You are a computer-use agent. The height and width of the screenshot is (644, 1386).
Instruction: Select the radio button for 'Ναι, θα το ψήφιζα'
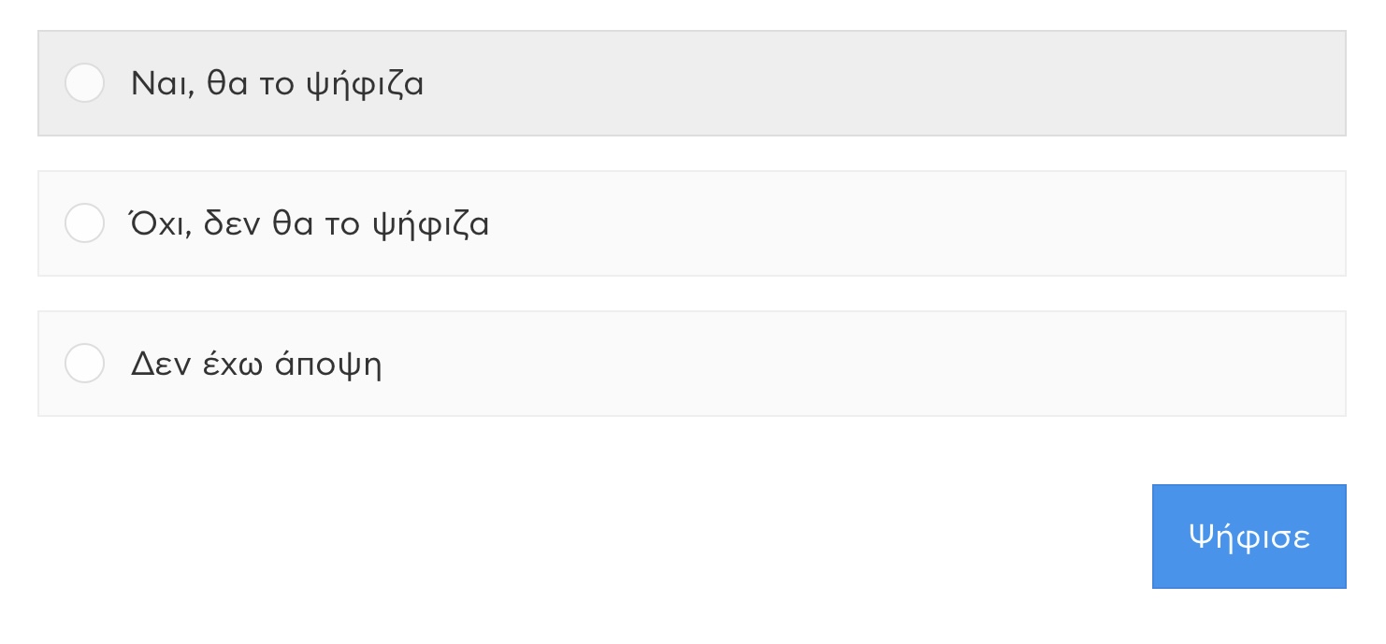[84, 83]
